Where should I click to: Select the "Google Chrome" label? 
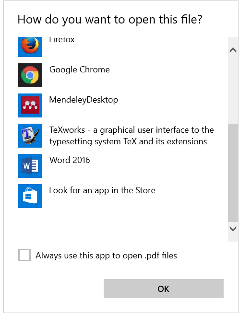pos(79,70)
